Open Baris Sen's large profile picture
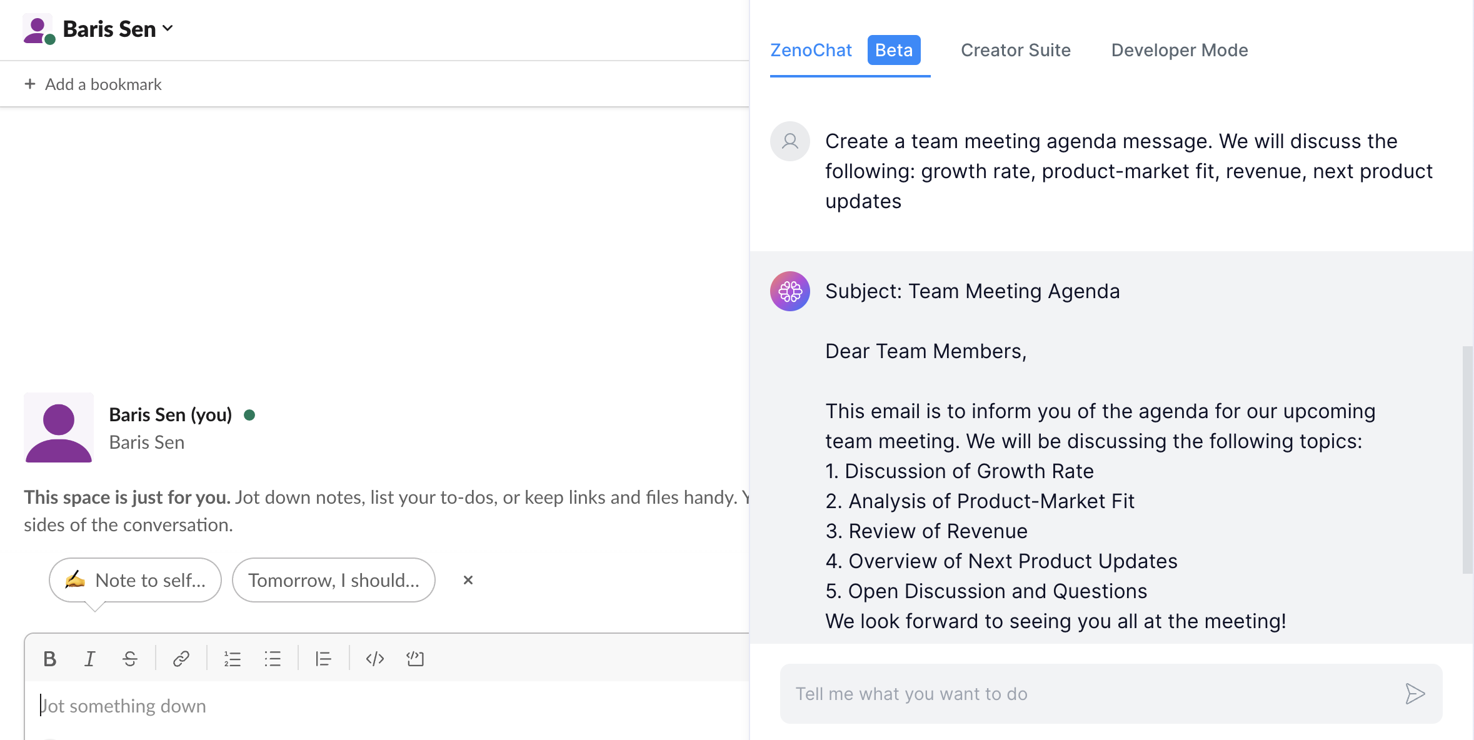 tap(59, 427)
